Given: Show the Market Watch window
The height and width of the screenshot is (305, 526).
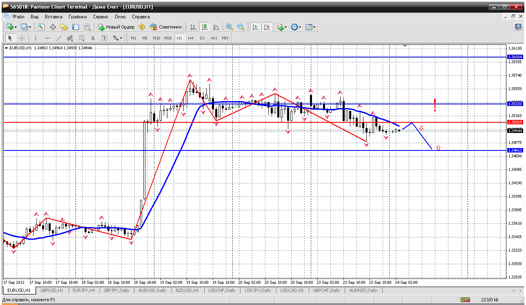Looking at the screenshot, I should [41, 27].
